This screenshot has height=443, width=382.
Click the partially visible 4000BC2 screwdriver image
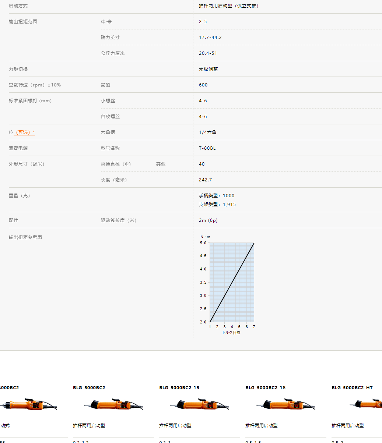pyautogui.click(x=28, y=405)
